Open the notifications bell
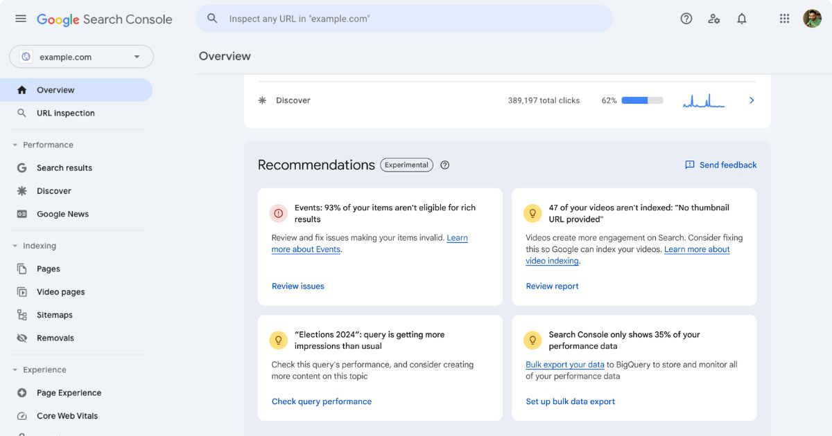This screenshot has width=832, height=436. pos(742,19)
